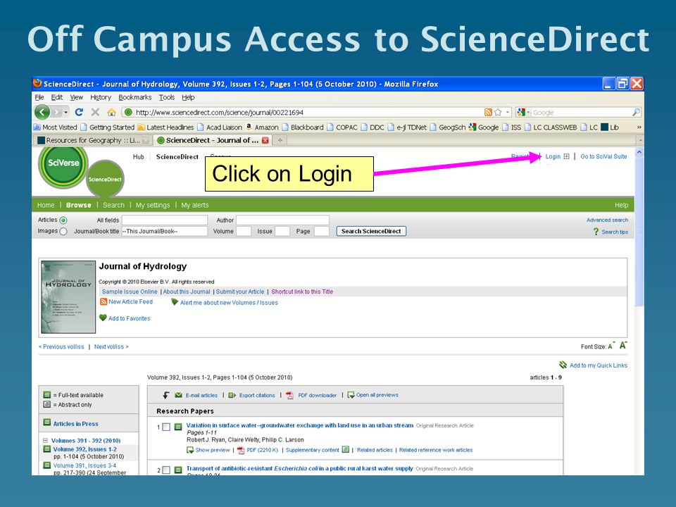This screenshot has width=676, height=507.
Task: Click the Add to my Quick Links icon
Action: click(563, 365)
